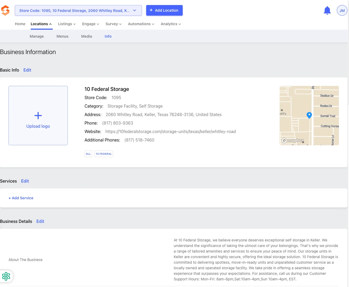Click the Upload logo text
Screen dimensions: 349x287
tap(38, 126)
